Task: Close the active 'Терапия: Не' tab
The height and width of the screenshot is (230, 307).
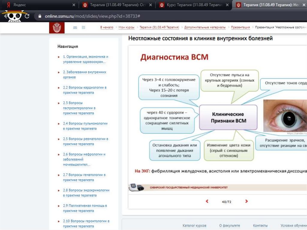Action: pos(304,5)
